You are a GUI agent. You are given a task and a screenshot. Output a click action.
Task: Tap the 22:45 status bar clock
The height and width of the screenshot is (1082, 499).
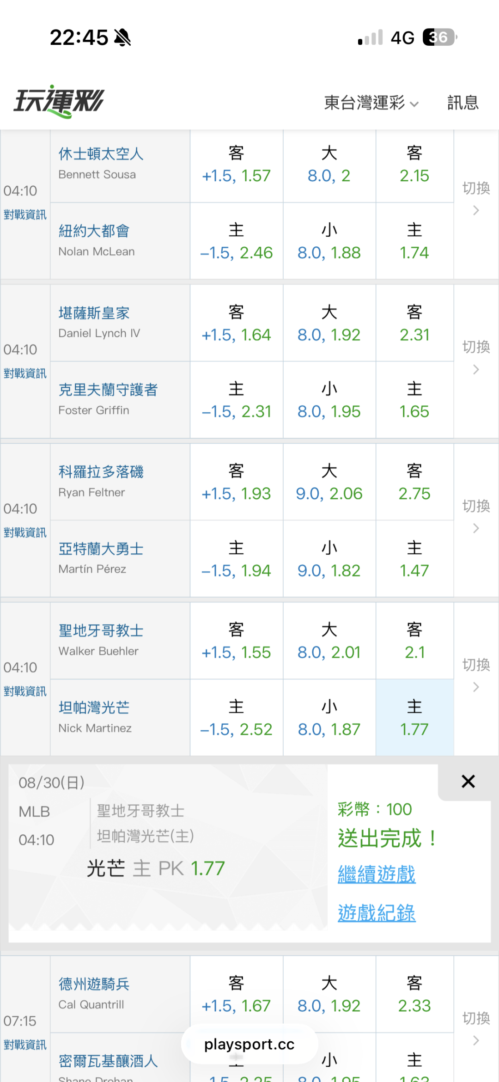[79, 37]
